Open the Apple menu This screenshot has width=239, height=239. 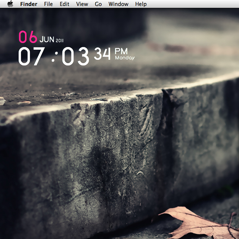point(10,4)
